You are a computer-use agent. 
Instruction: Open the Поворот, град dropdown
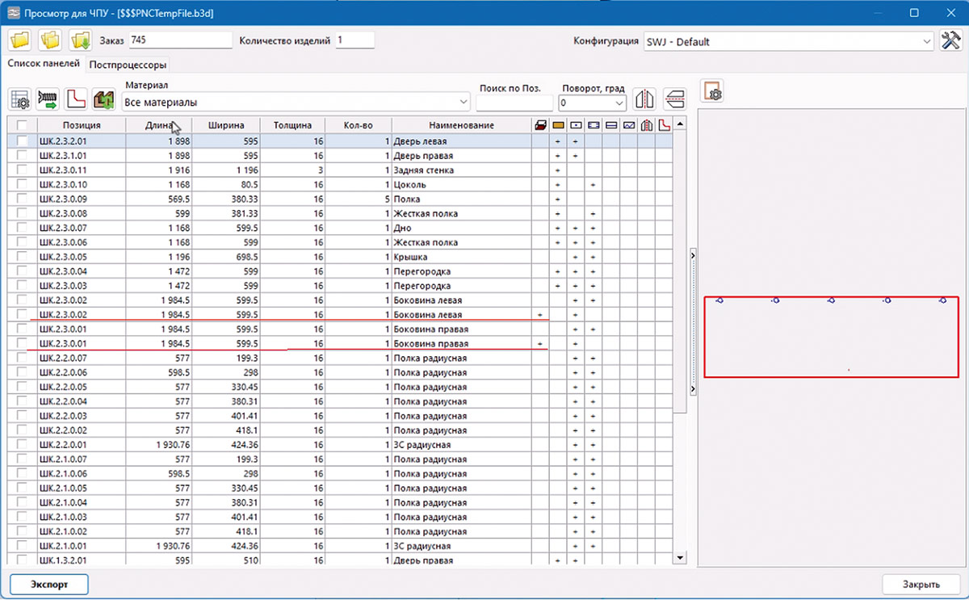[x=619, y=103]
